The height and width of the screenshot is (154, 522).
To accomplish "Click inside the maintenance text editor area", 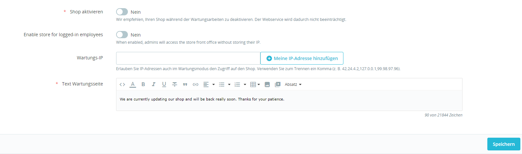I will point(289,100).
